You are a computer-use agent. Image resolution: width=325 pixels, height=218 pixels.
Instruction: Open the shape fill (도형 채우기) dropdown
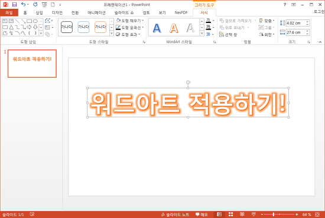130,21
